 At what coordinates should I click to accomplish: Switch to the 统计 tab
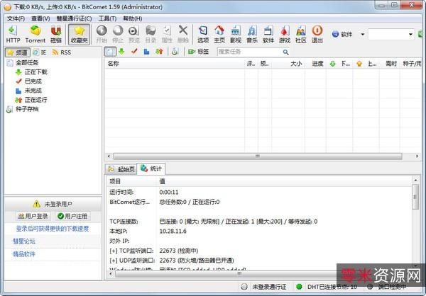151,169
